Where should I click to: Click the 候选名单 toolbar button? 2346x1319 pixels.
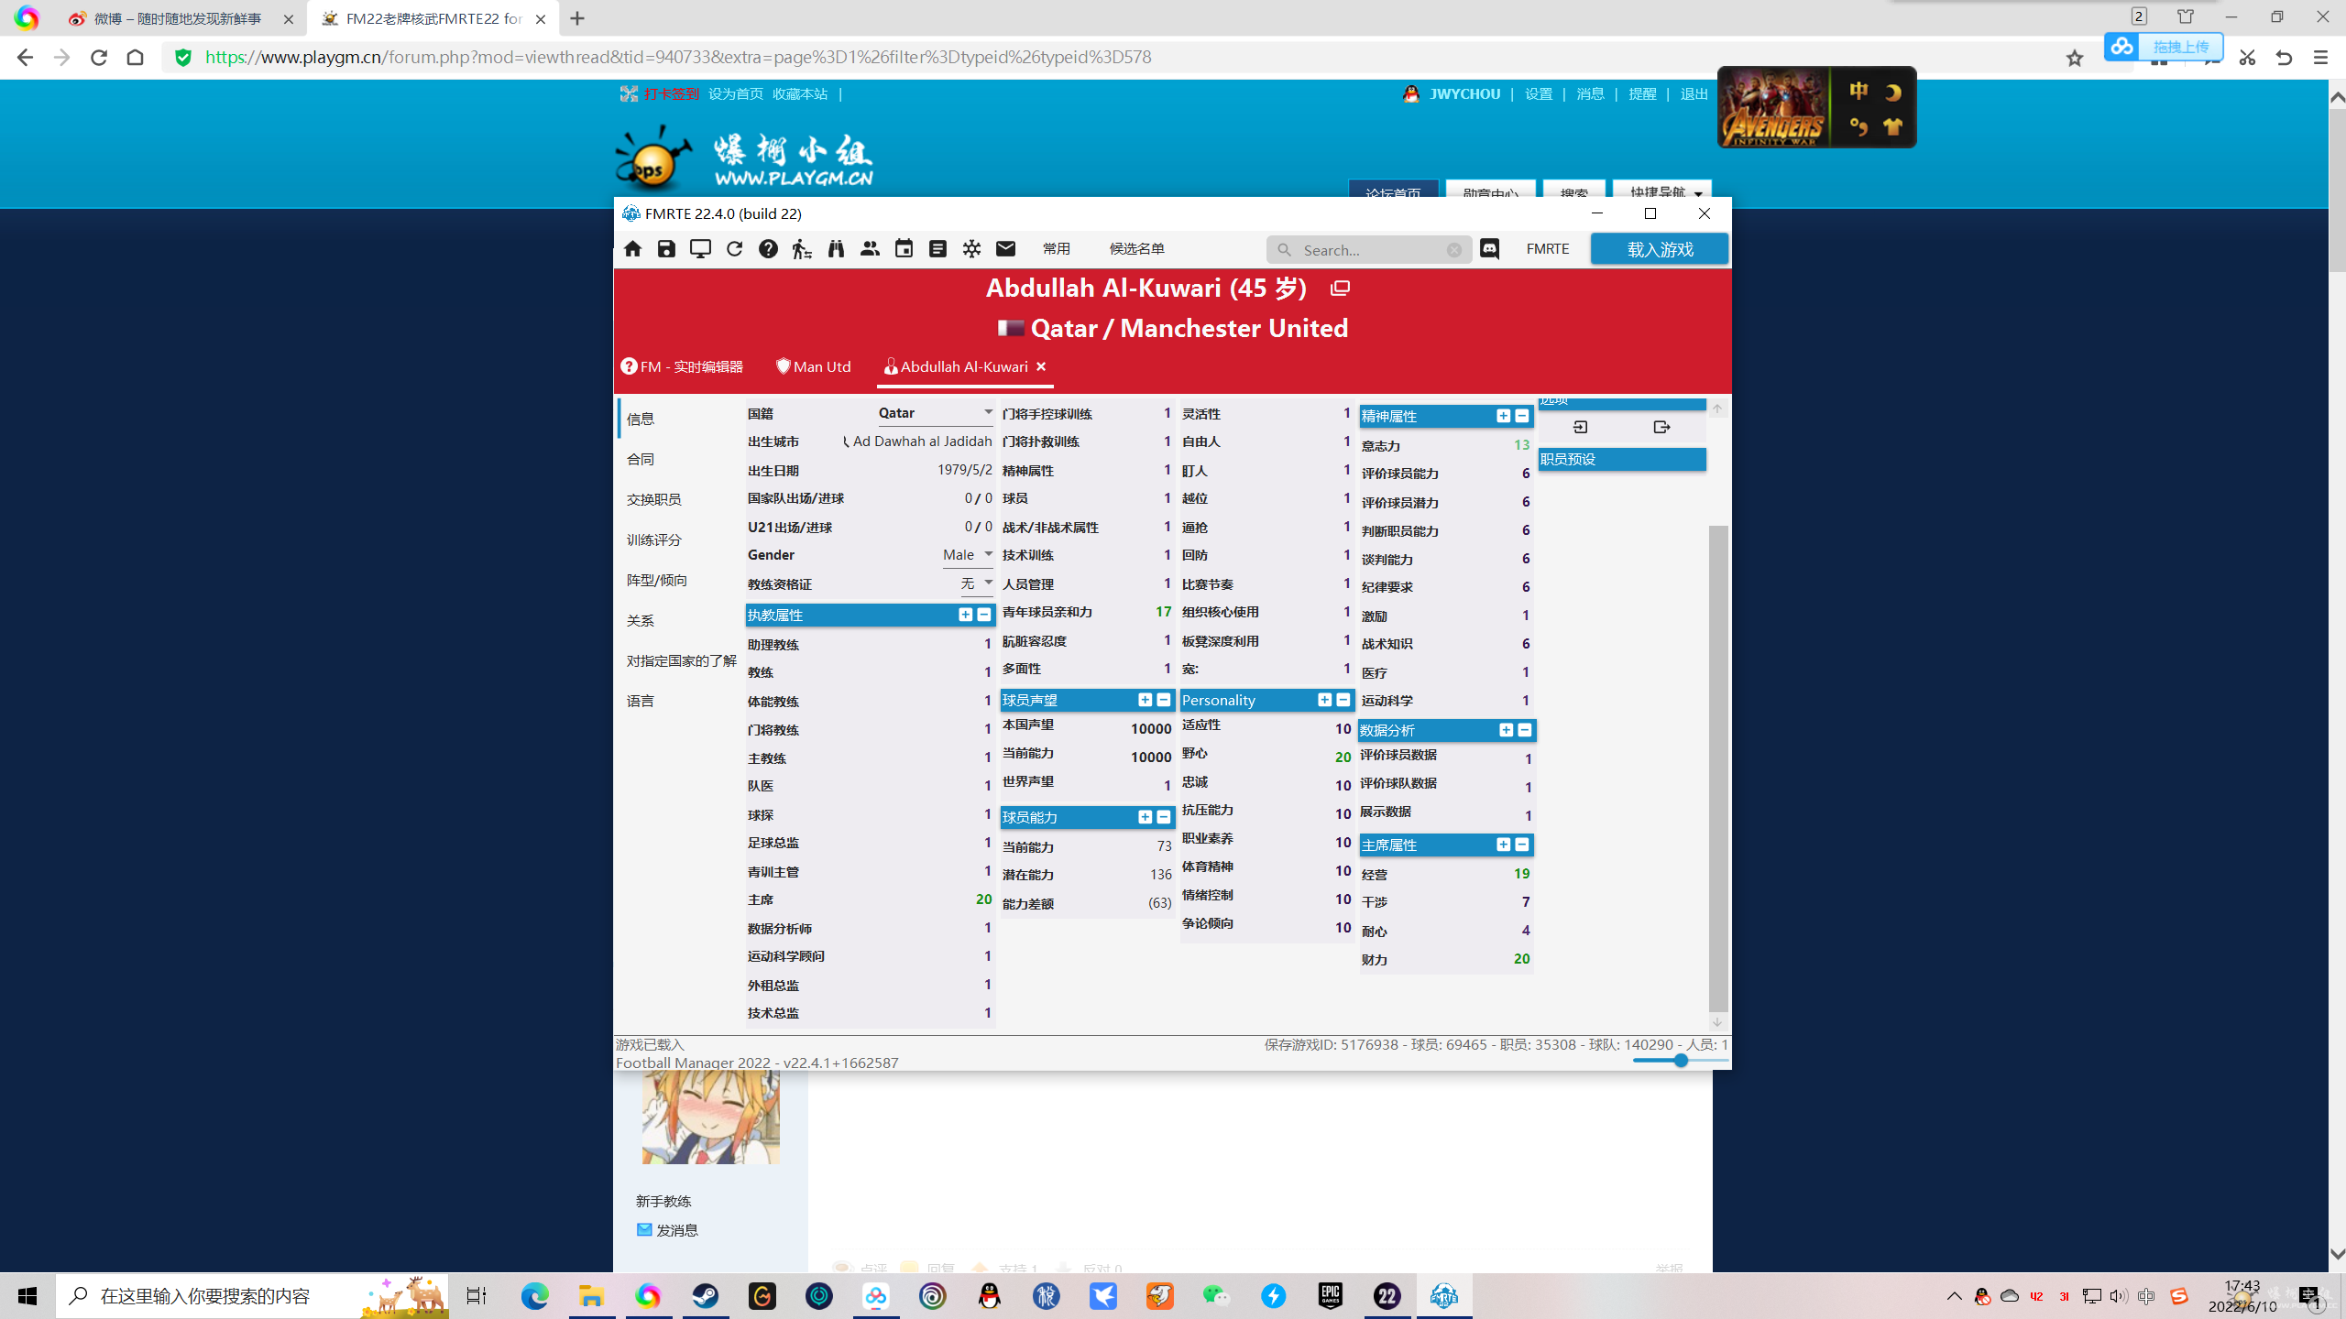1136,249
